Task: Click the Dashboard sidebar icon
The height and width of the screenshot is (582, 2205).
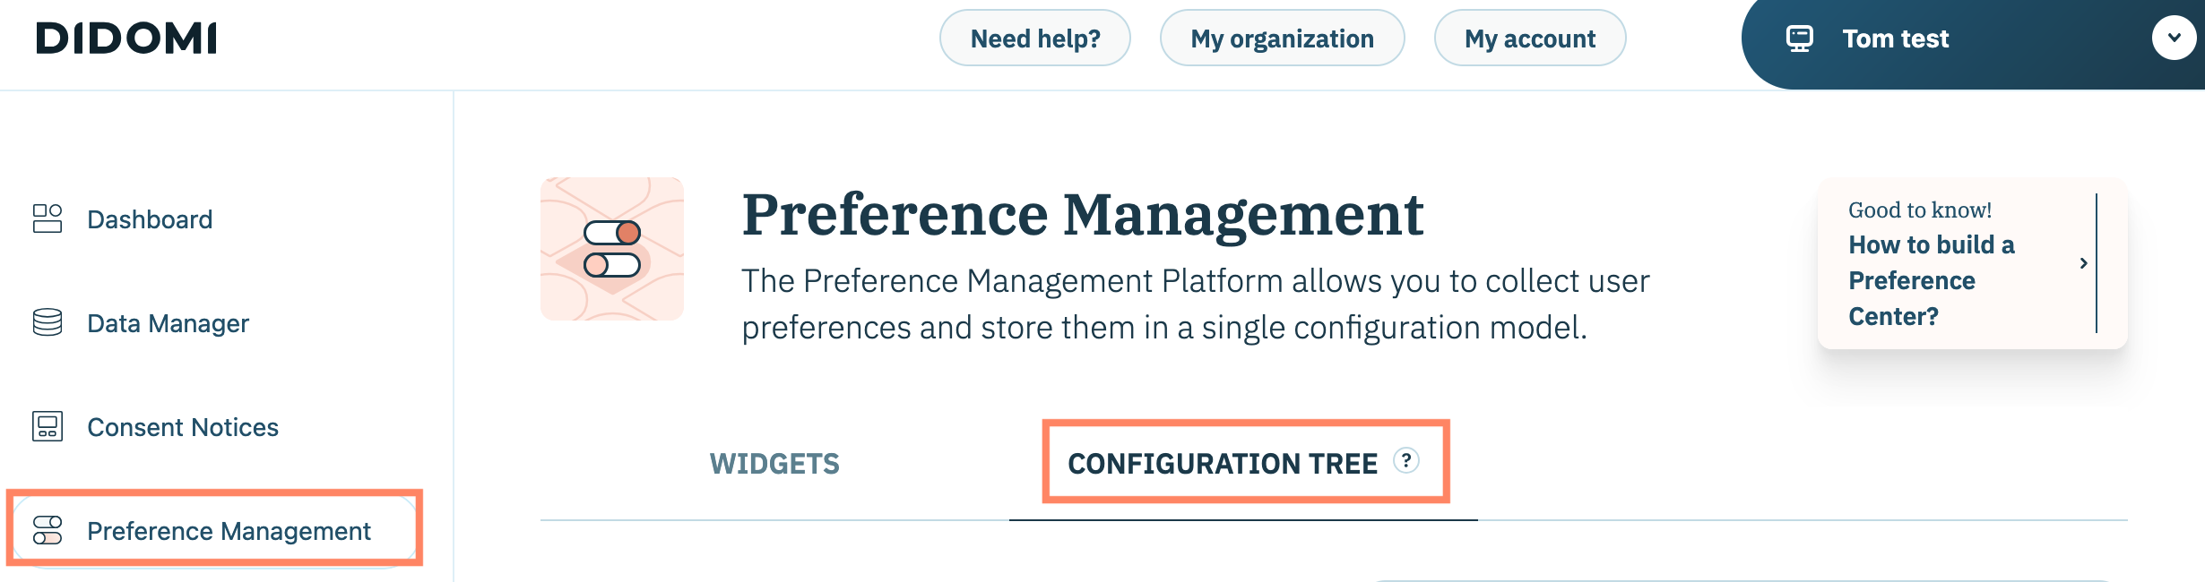Action: click(48, 218)
